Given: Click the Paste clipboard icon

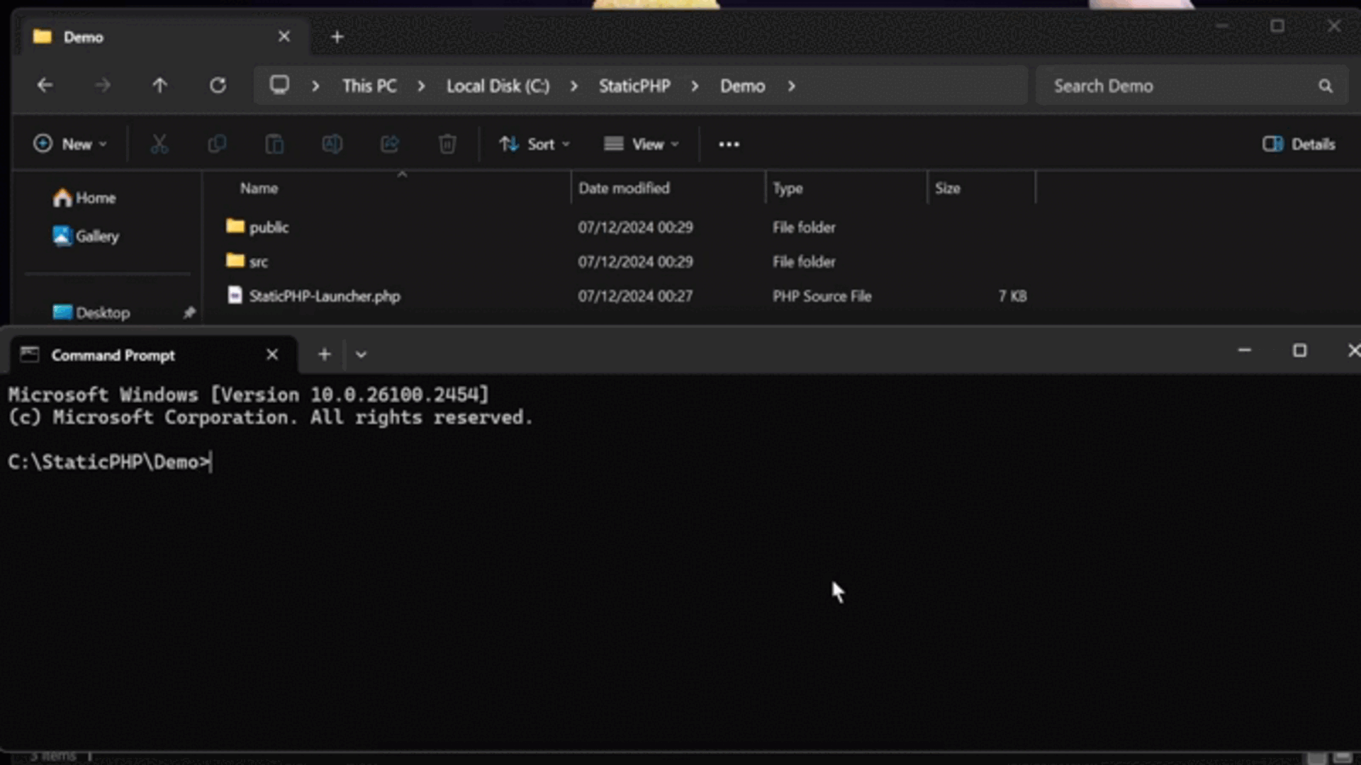Looking at the screenshot, I should click(274, 144).
